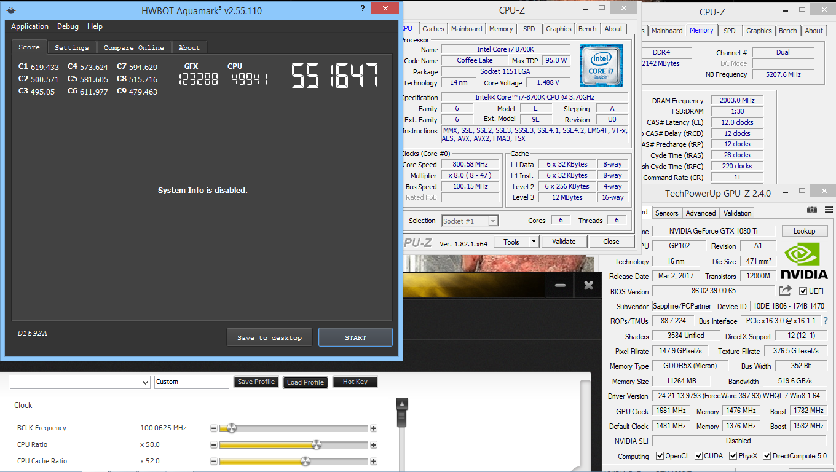Click the Tools button in CPU-Z
Screen dimensions: 836x472
click(511, 242)
